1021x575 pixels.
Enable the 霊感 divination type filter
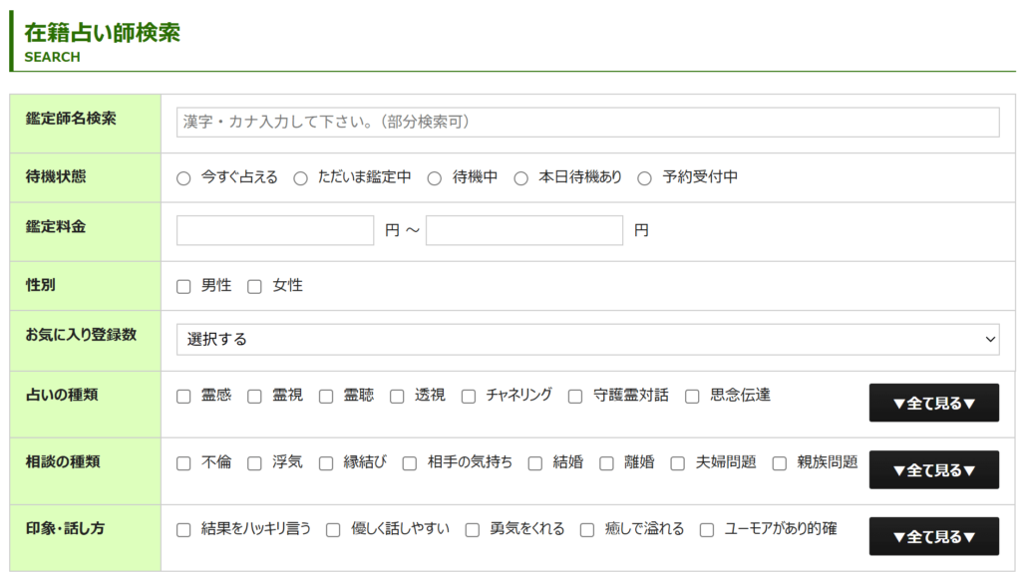tap(183, 396)
